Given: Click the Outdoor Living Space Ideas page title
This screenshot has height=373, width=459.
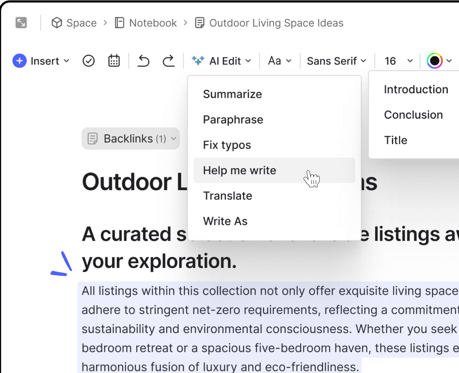Looking at the screenshot, I should click(229, 182).
